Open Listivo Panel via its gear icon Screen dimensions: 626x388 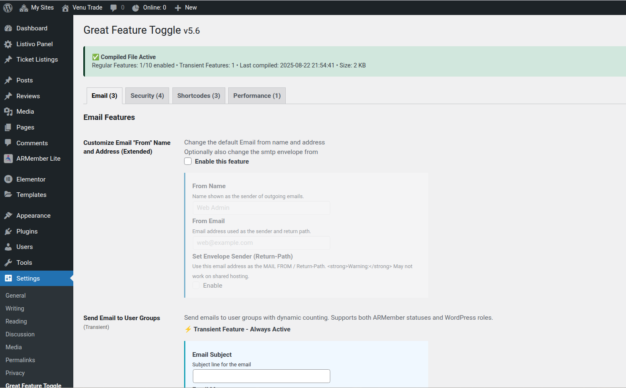[8, 44]
